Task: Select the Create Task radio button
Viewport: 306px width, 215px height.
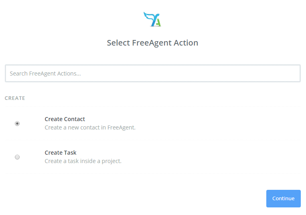Action: click(x=17, y=157)
